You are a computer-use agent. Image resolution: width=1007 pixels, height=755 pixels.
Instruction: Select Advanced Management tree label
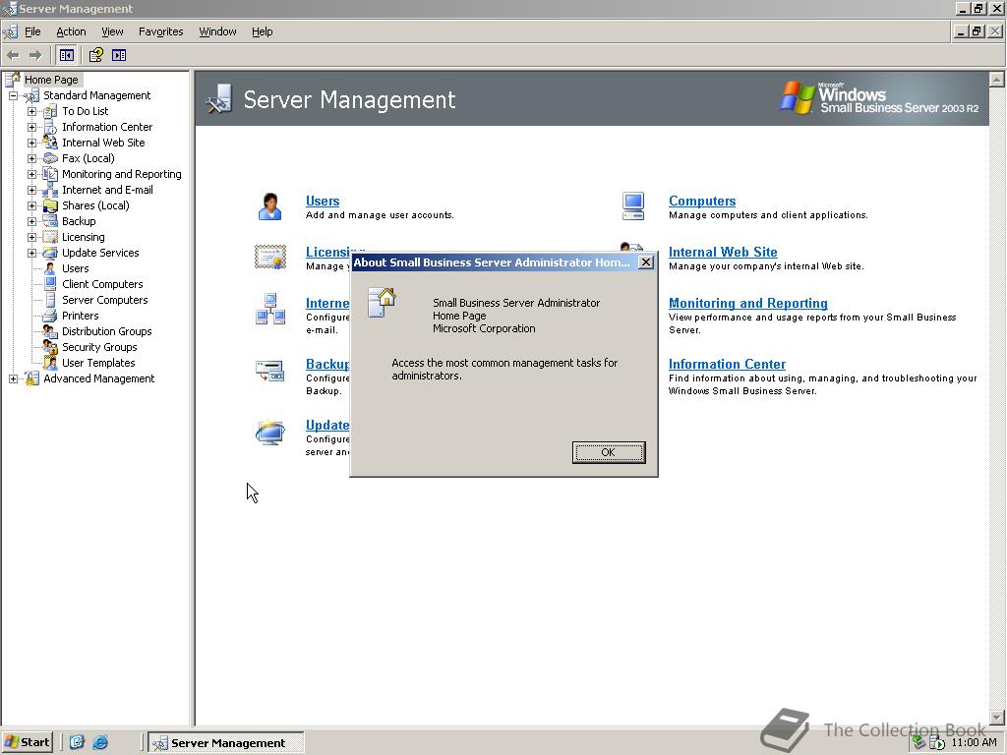click(99, 378)
